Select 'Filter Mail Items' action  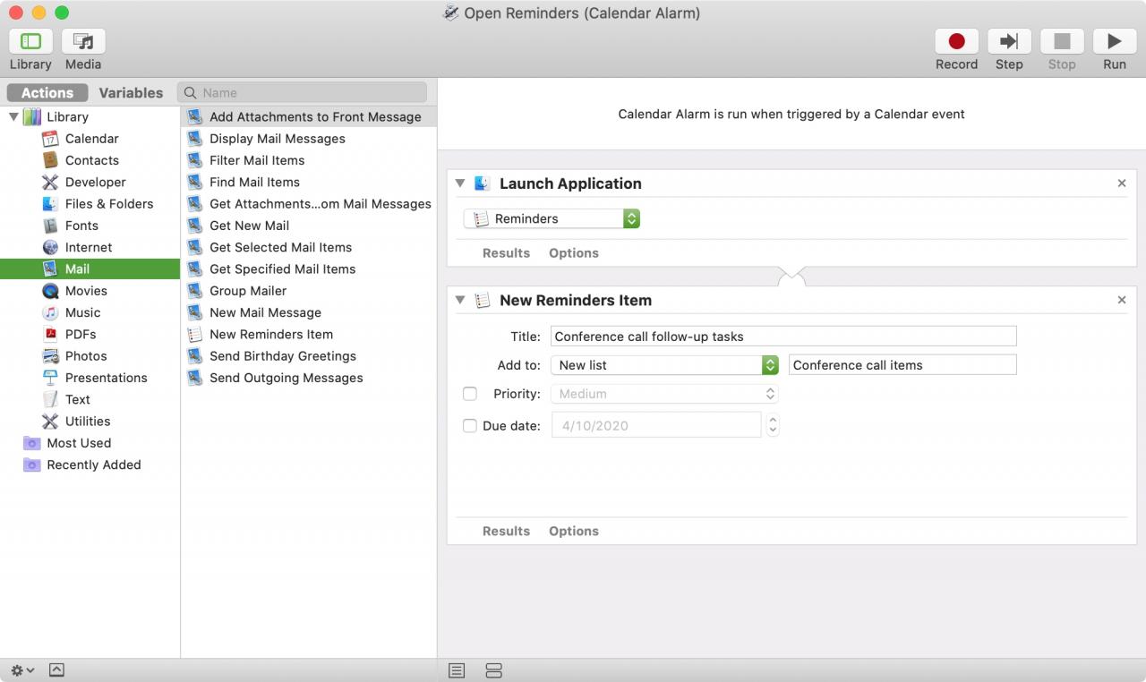309,160
